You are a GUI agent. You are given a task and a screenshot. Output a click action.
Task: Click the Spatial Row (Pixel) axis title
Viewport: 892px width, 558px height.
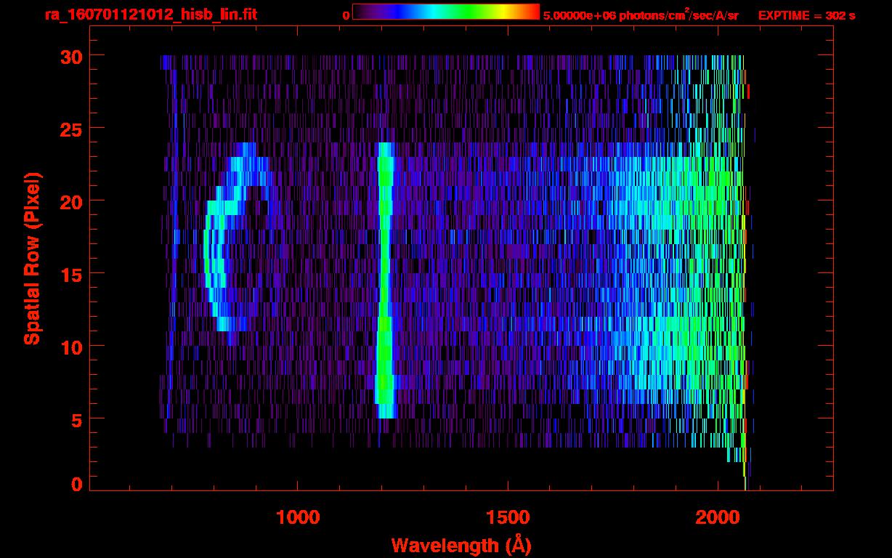coord(33,258)
